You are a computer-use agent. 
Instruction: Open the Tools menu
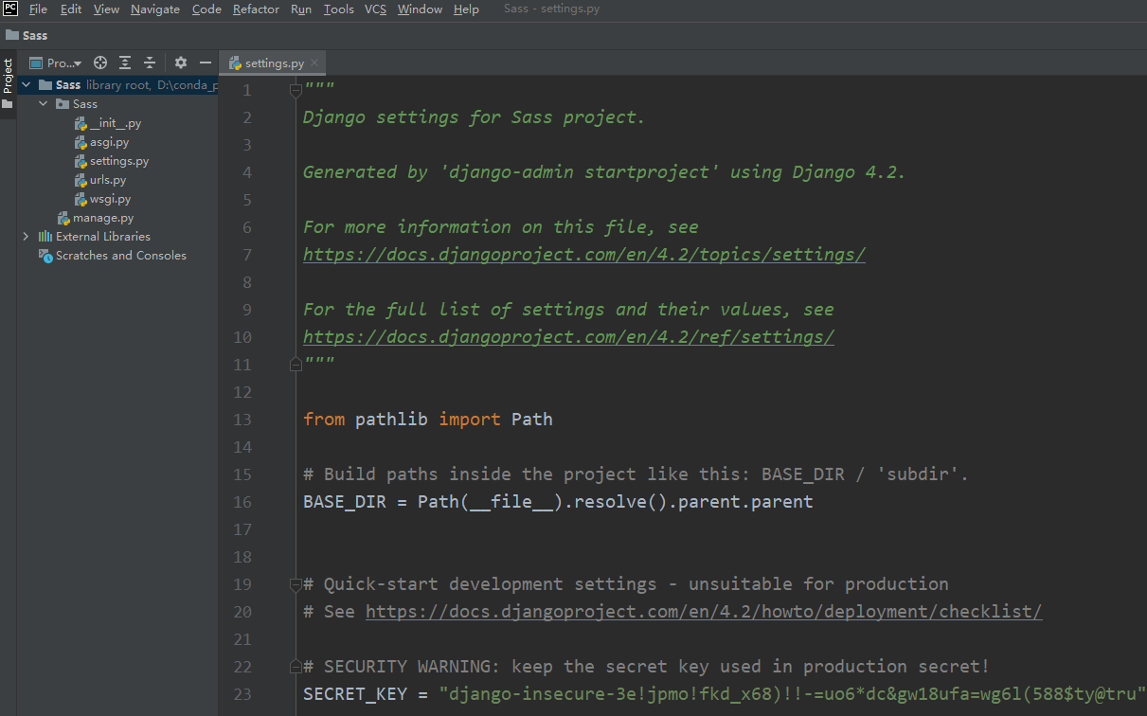[x=338, y=9]
